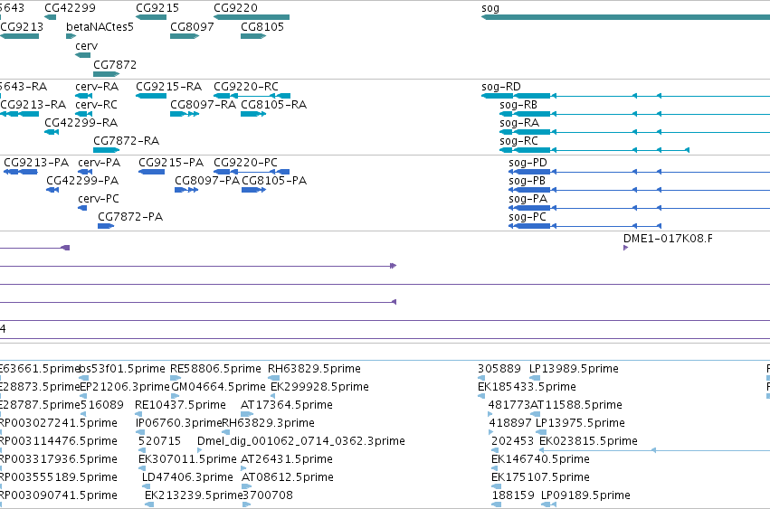Open transcript CG8097-RA
Image resolution: width=770 pixels, height=509 pixels.
pyautogui.click(x=203, y=105)
